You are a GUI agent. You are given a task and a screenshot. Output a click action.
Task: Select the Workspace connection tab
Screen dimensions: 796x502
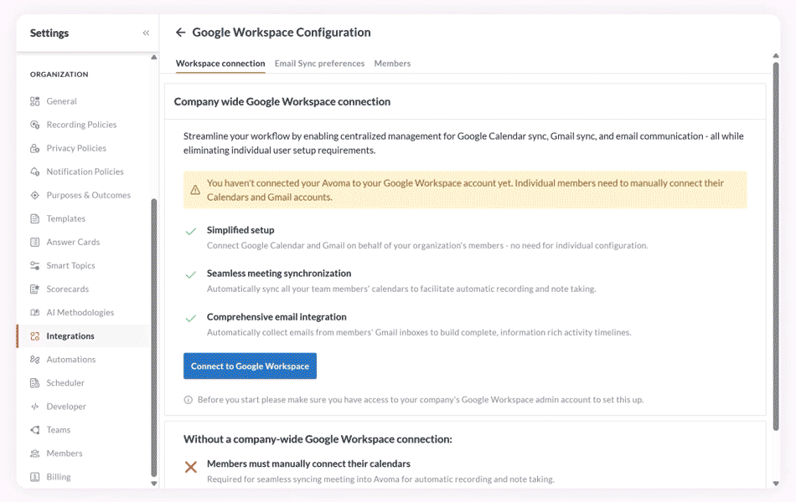click(220, 64)
